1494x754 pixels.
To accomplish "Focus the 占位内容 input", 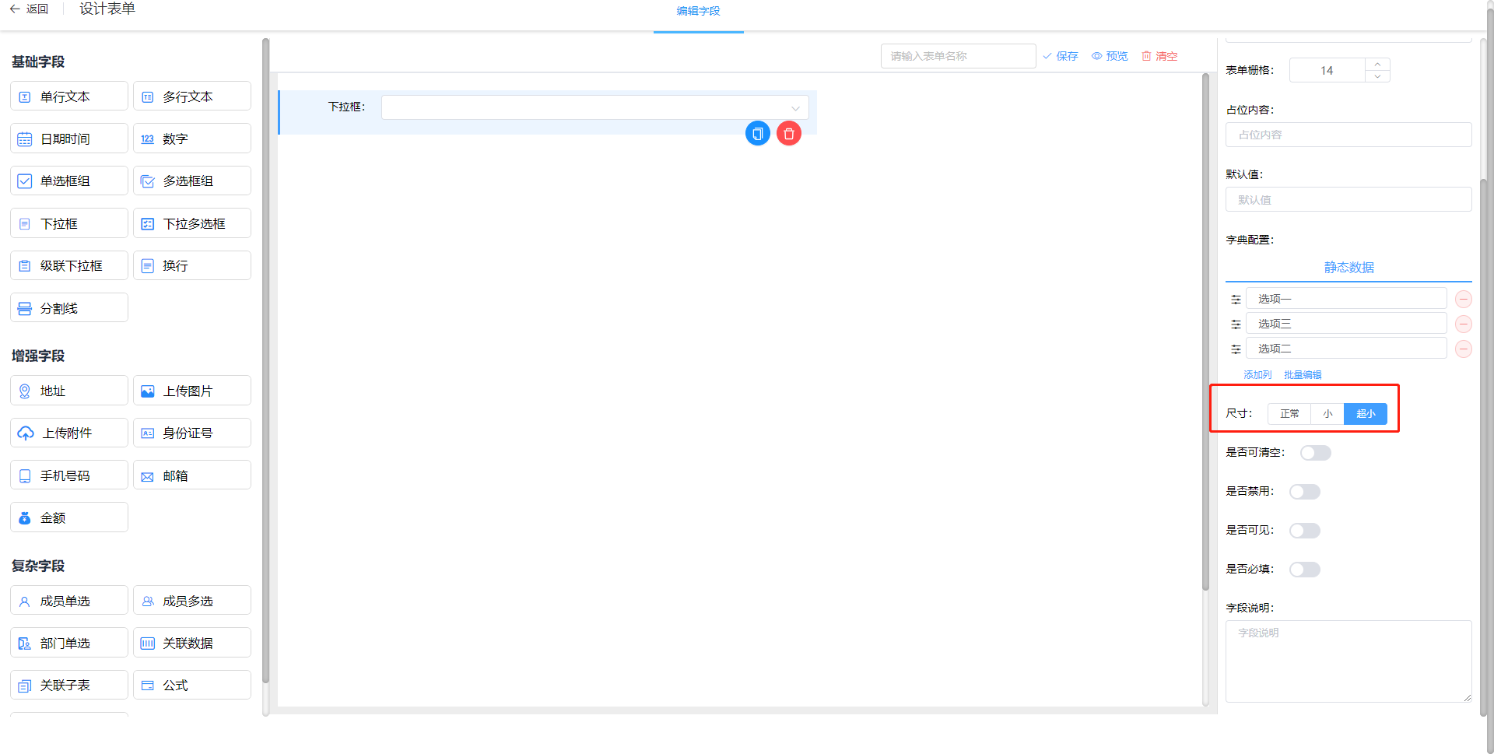I will pyautogui.click(x=1348, y=135).
